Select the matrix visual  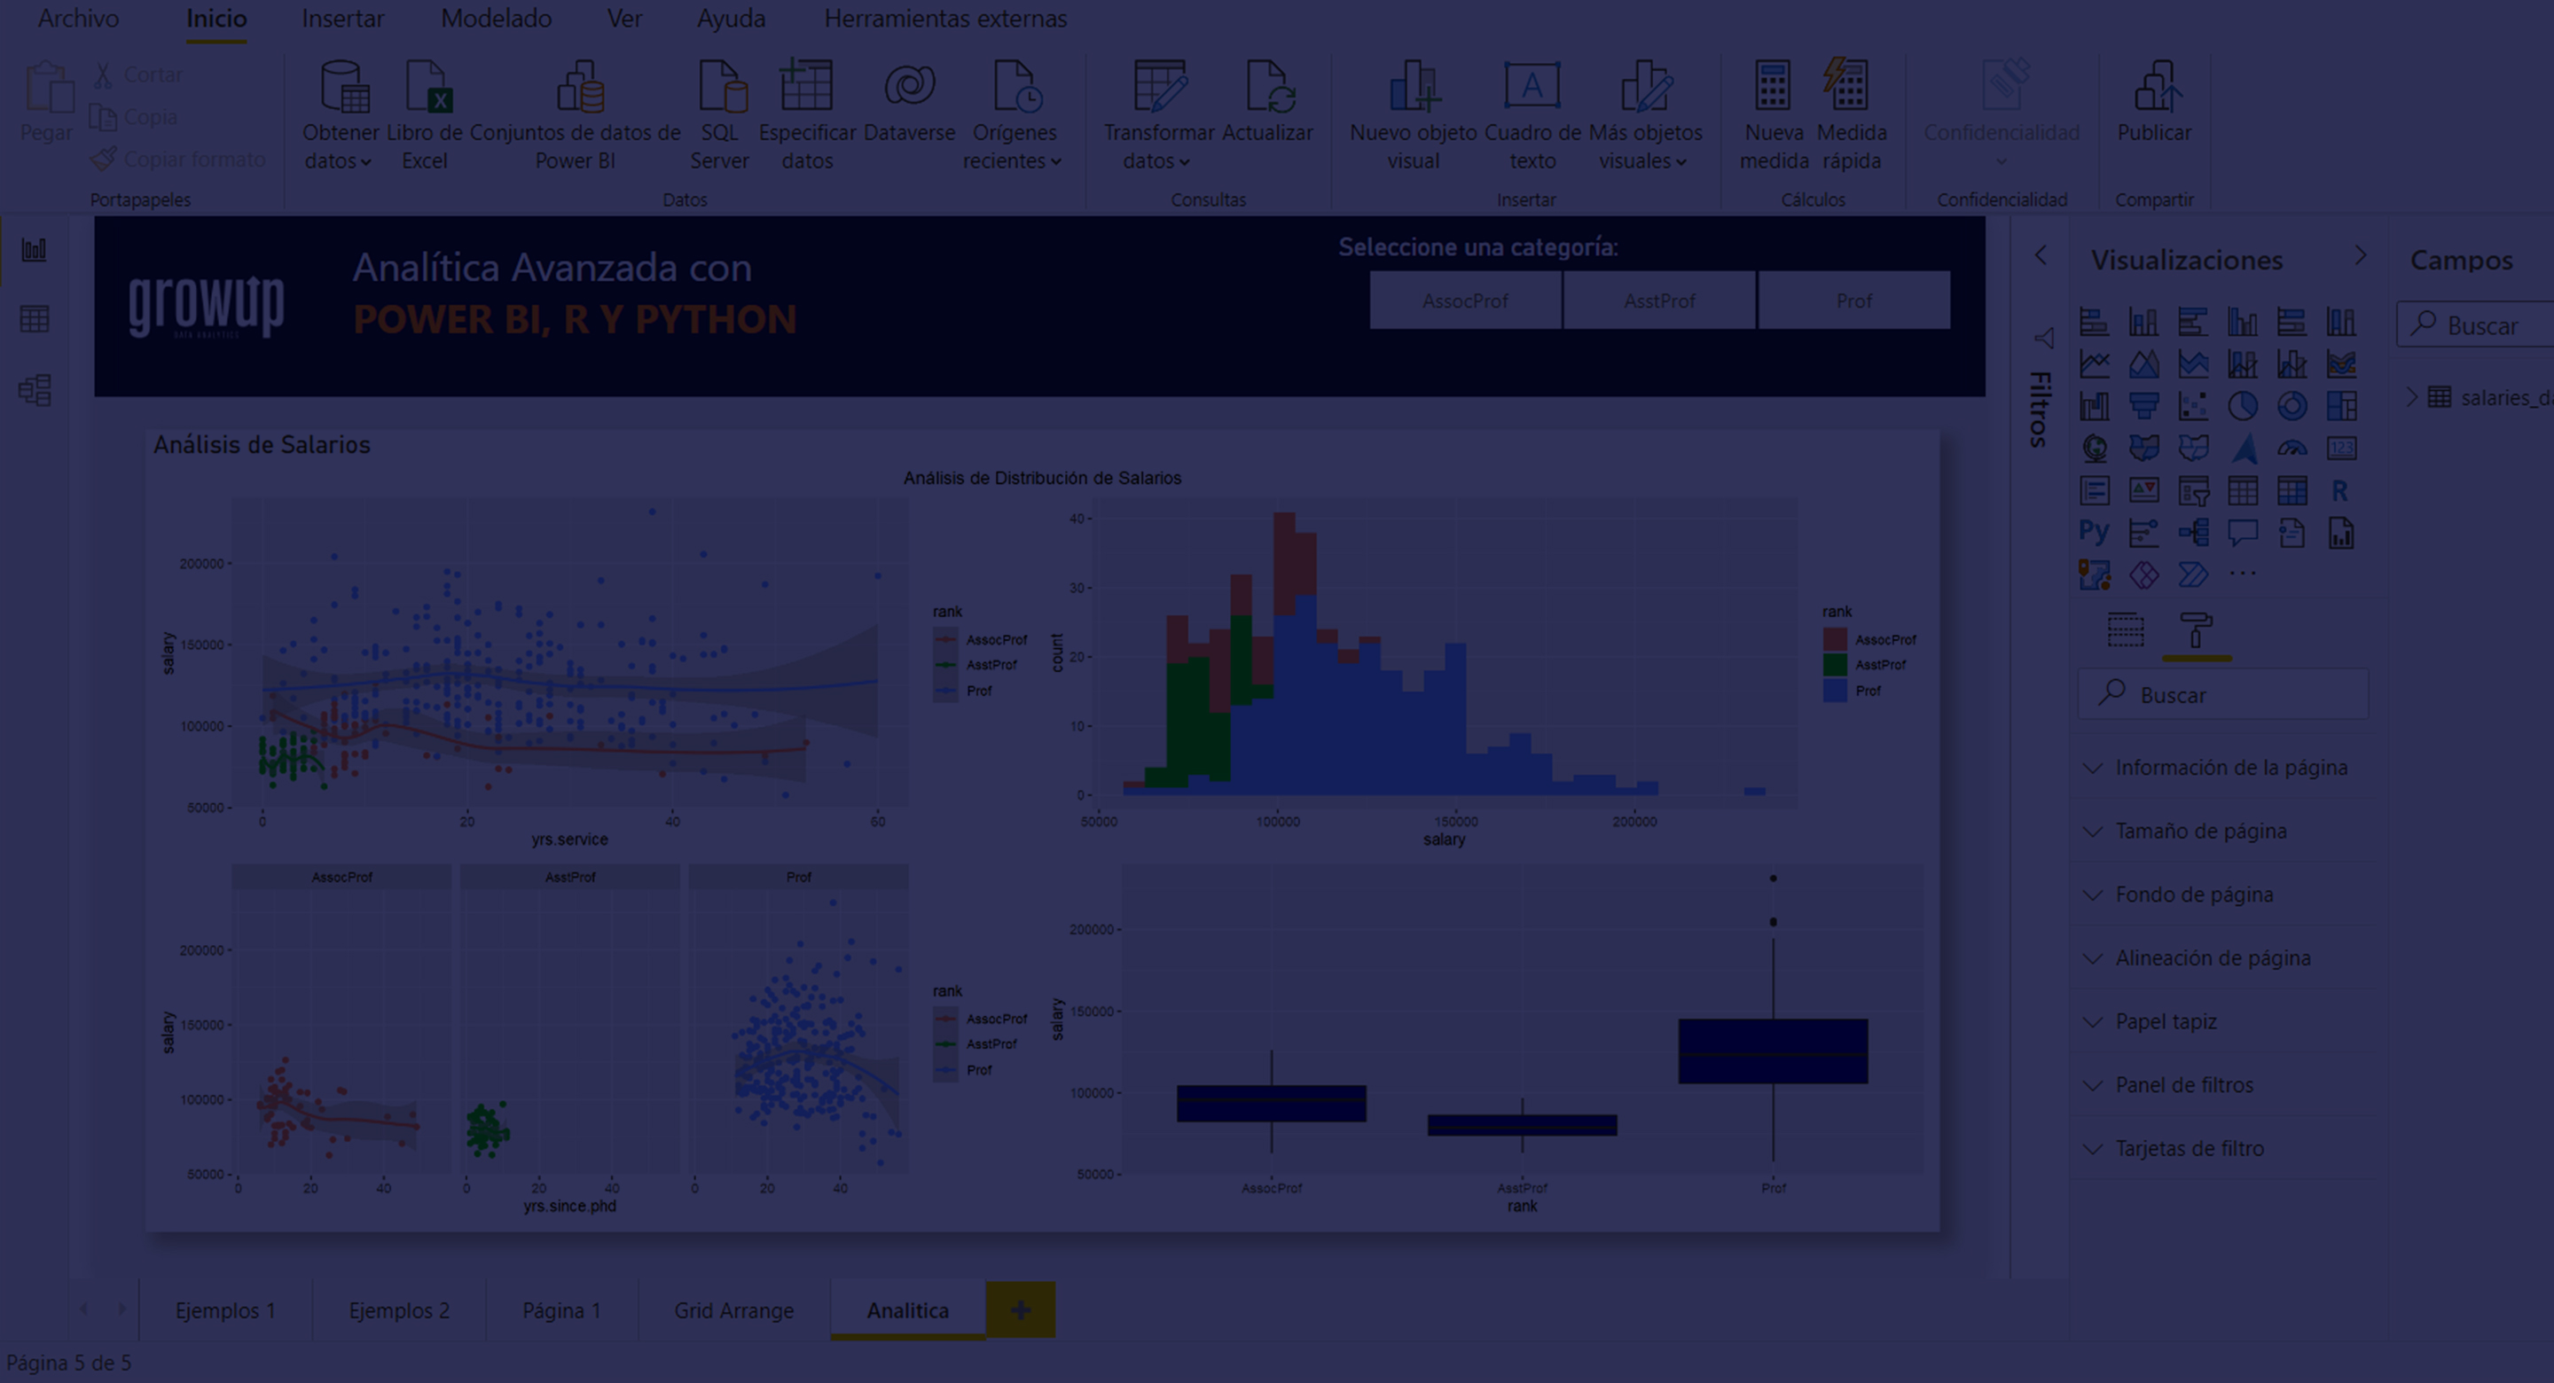coord(2292,491)
